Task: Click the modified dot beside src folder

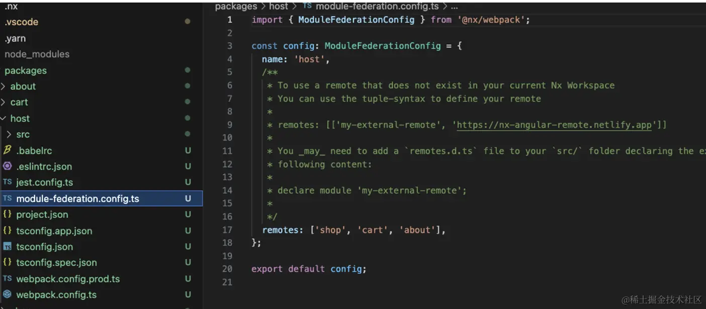Action: (188, 134)
